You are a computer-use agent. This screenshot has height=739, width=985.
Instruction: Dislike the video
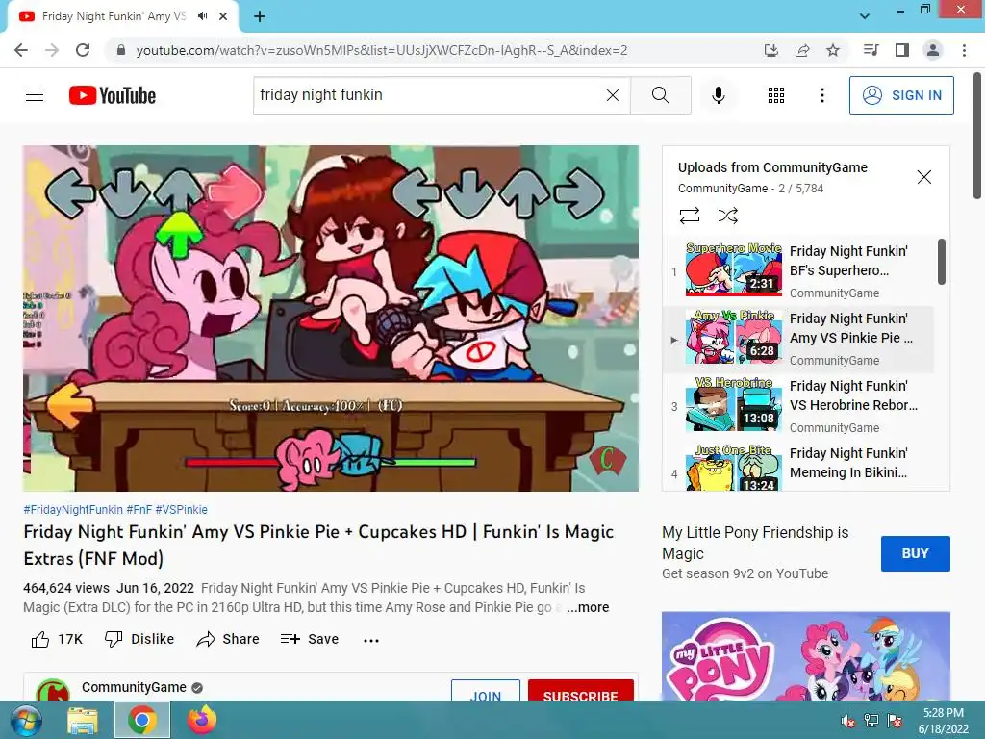coord(139,639)
